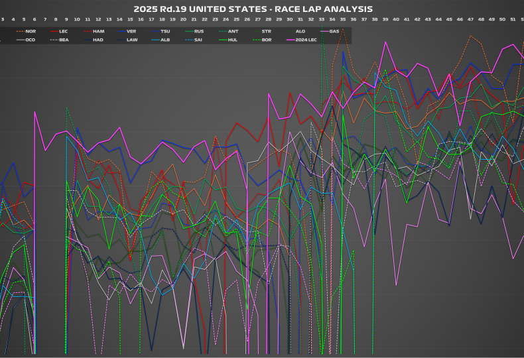The height and width of the screenshot is (358, 524).
Task: Select the TSU legend entry
Action: pos(165,31)
